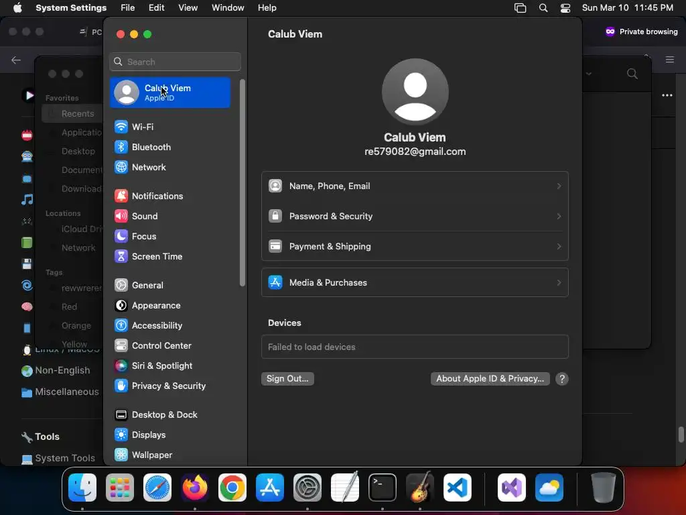Open Visual Studio from the Dock
Image resolution: width=686 pixels, height=515 pixels.
point(512,488)
